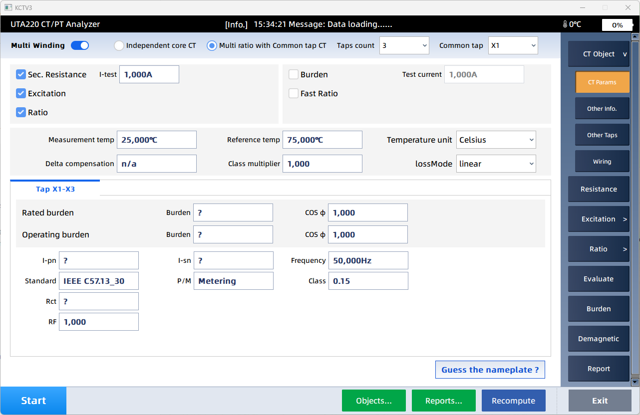640x415 pixels.
Task: Click the sidebar scrollbar up arrow
Action: 635,37
